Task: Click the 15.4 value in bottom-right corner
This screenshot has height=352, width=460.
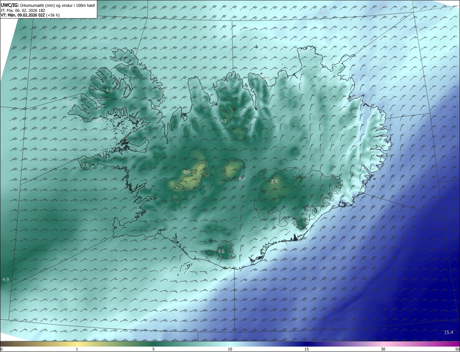Action: 448,333
